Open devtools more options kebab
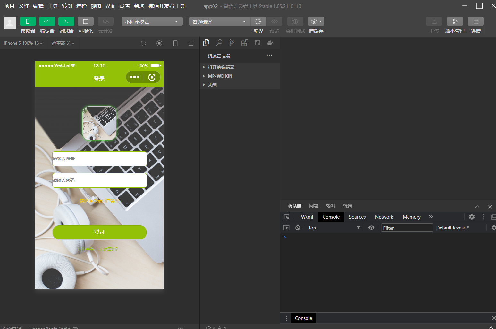Viewport: 496px width, 329px height. click(x=483, y=217)
